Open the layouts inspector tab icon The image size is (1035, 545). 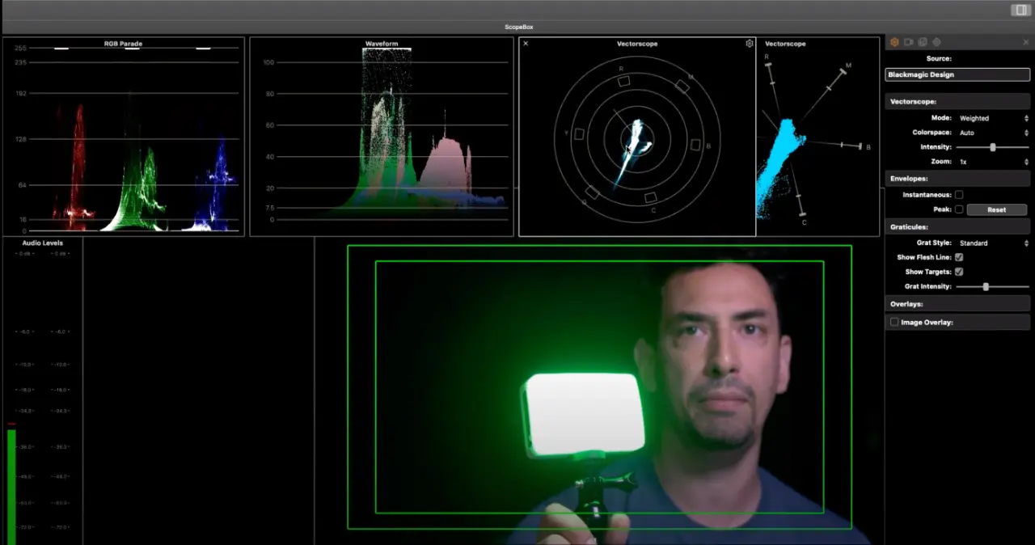coord(923,42)
